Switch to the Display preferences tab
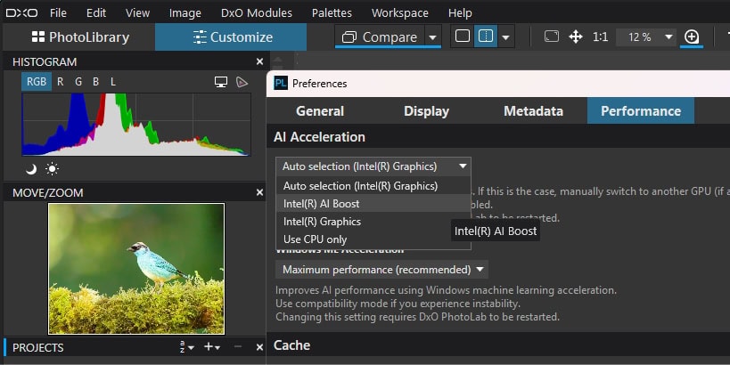 click(426, 110)
